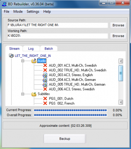Click the stream list scroll up arrow
This screenshot has width=131, height=149.
[121, 61]
